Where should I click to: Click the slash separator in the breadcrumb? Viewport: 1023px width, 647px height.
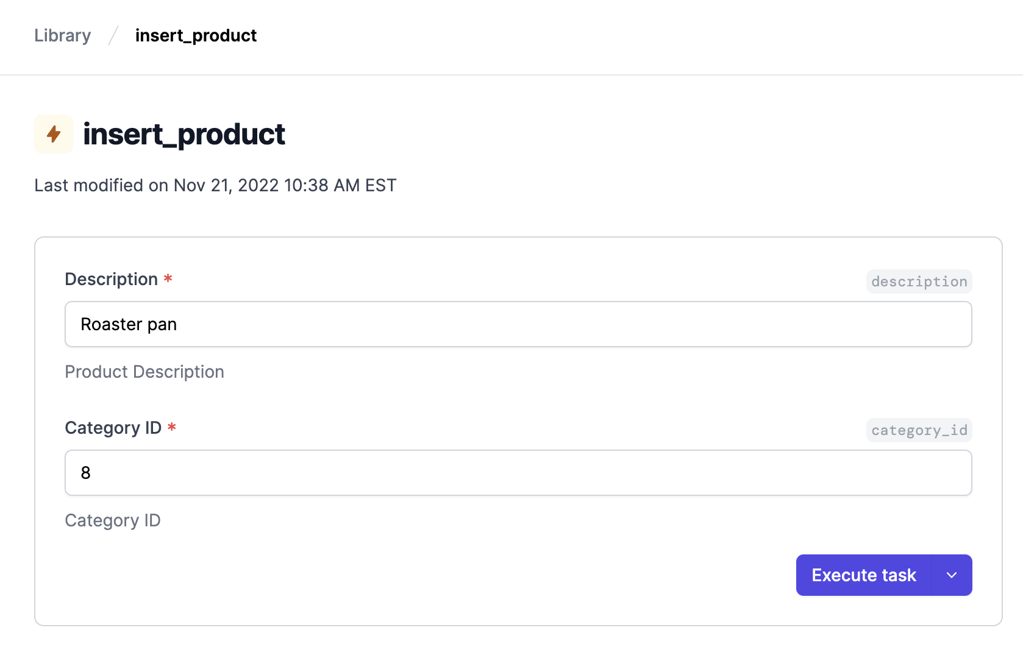113,35
